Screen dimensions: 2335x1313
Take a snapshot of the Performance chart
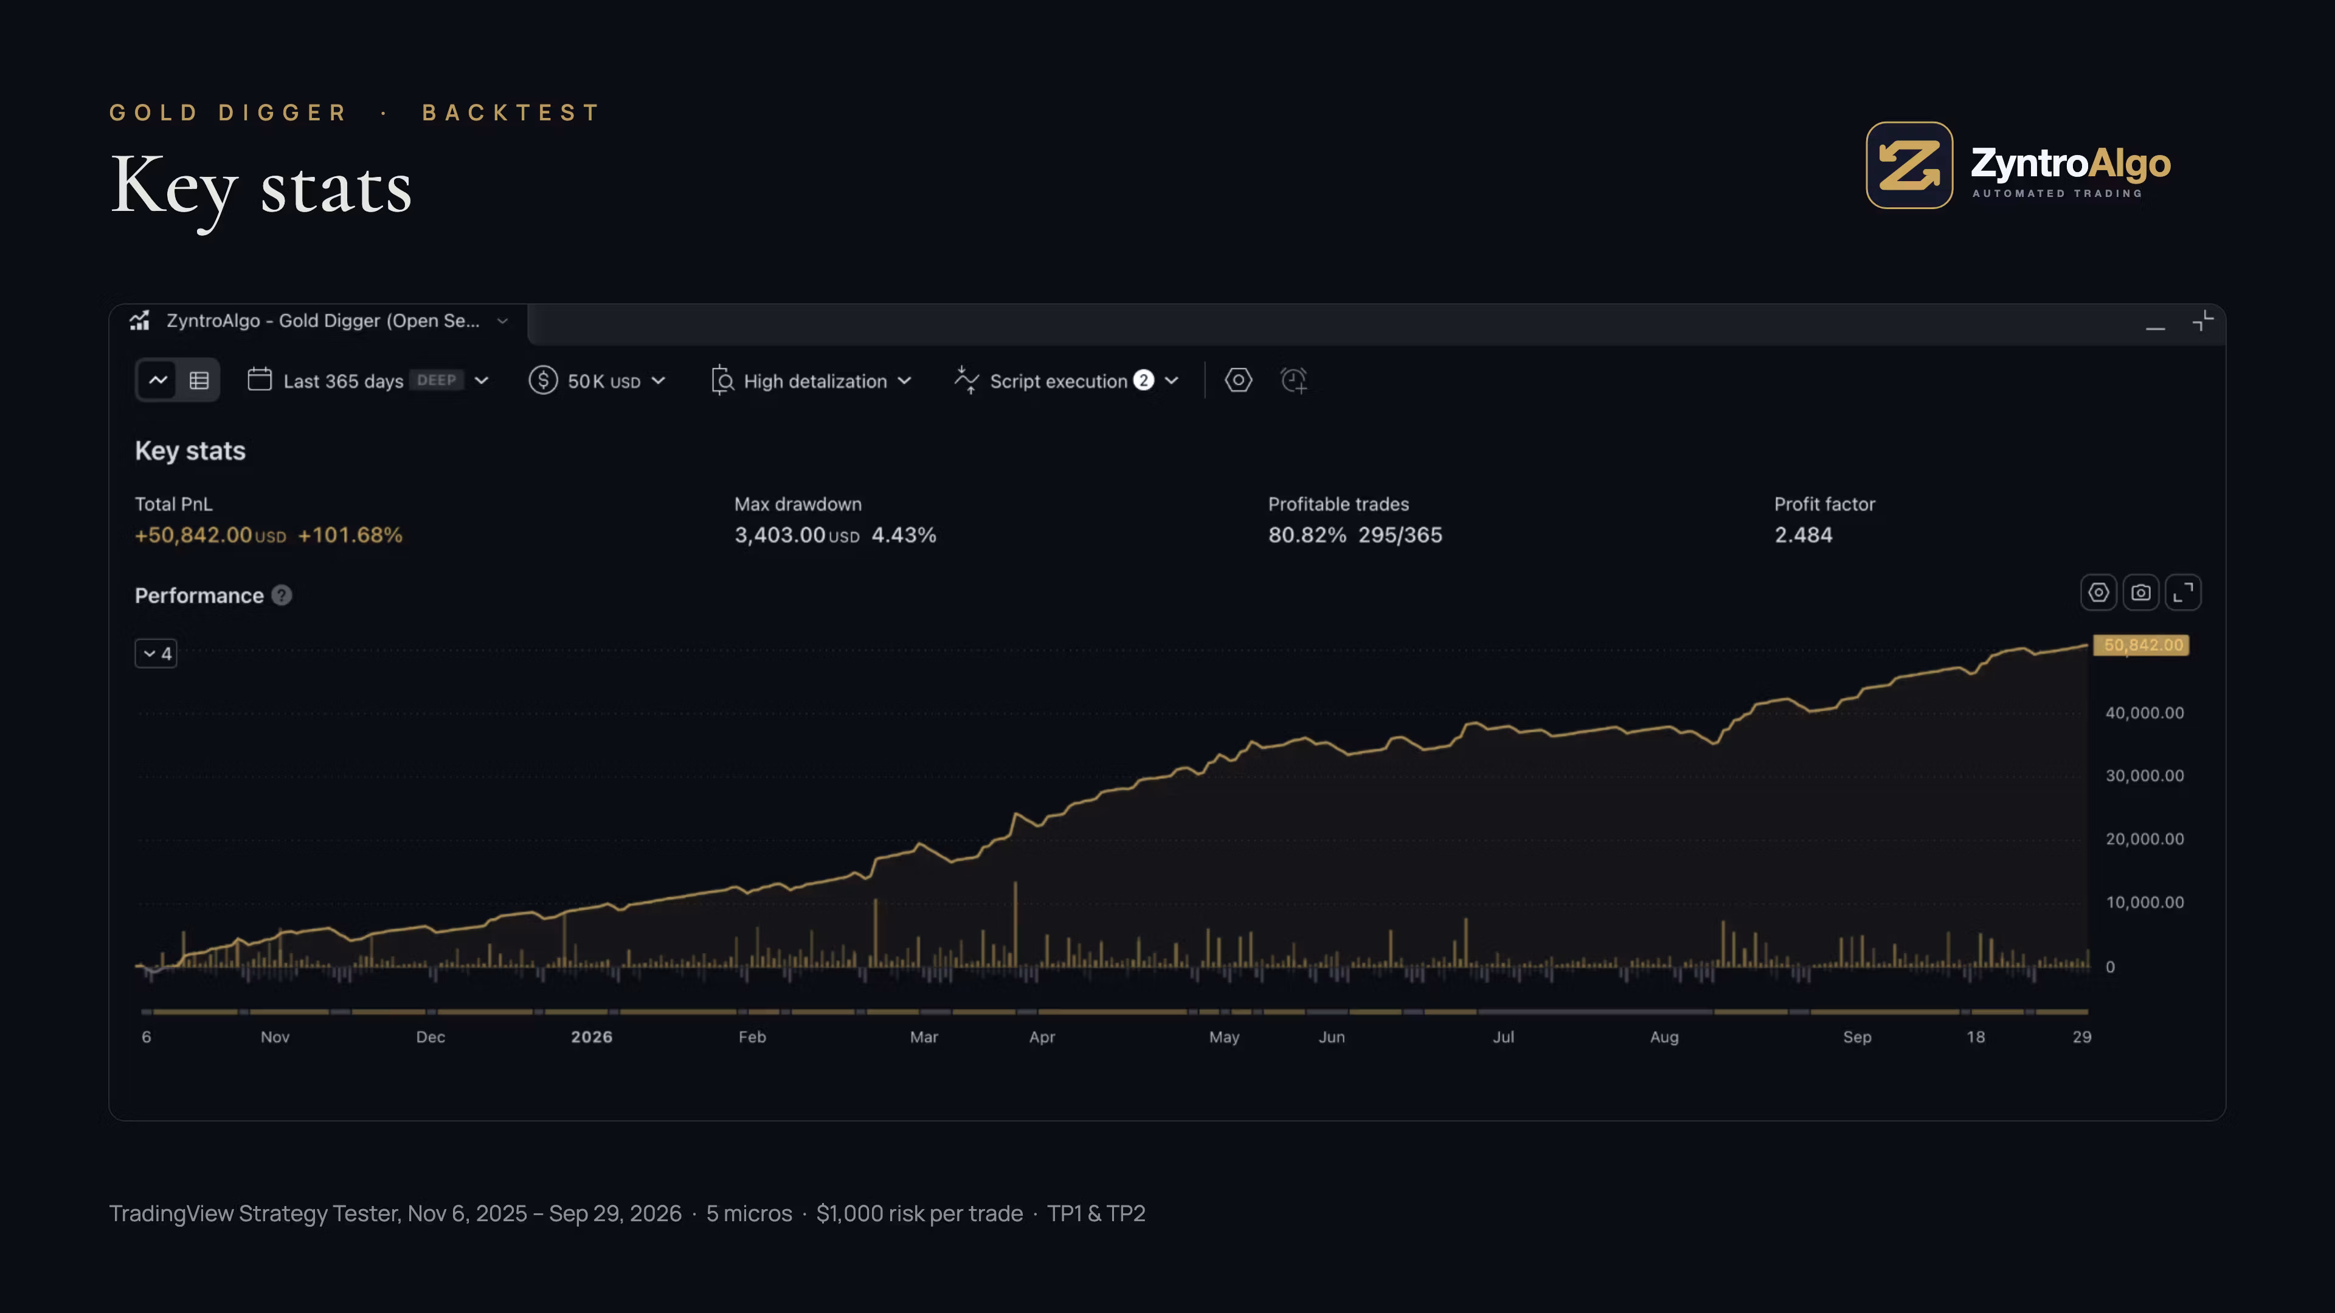point(2141,593)
